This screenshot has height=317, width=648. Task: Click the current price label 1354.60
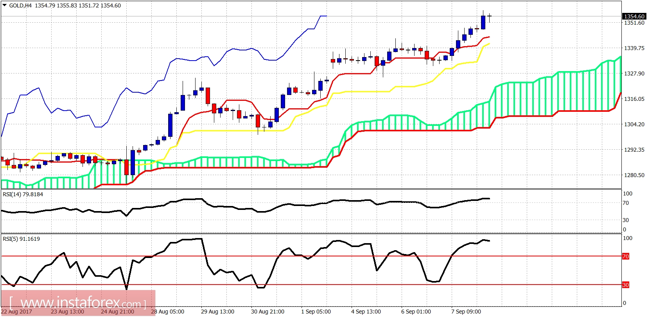[x=634, y=16]
